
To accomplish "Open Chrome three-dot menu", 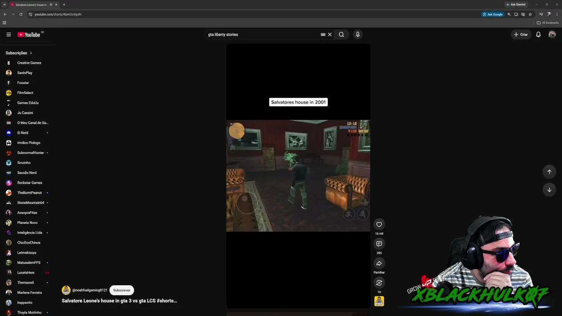I will (x=556, y=14).
